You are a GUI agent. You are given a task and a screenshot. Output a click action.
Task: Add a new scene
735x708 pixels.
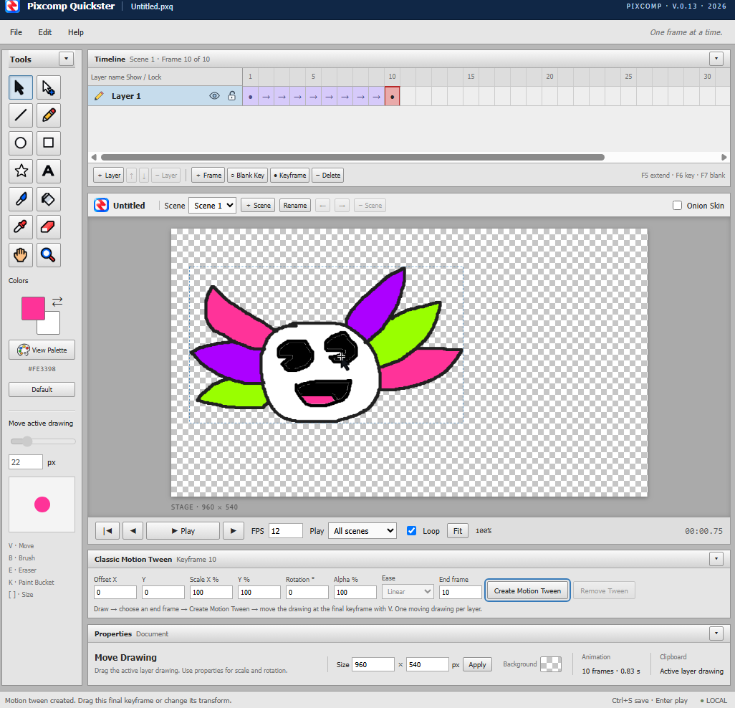[x=259, y=206]
